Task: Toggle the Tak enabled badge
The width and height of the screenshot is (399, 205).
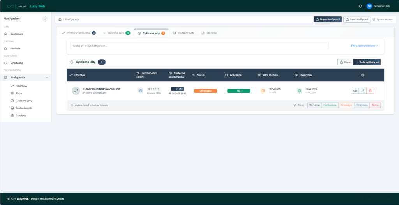Action: pyautogui.click(x=239, y=91)
